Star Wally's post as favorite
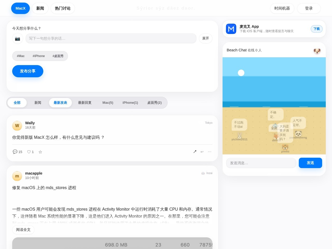Image resolution: width=332 pixels, height=249 pixels. coord(40,152)
